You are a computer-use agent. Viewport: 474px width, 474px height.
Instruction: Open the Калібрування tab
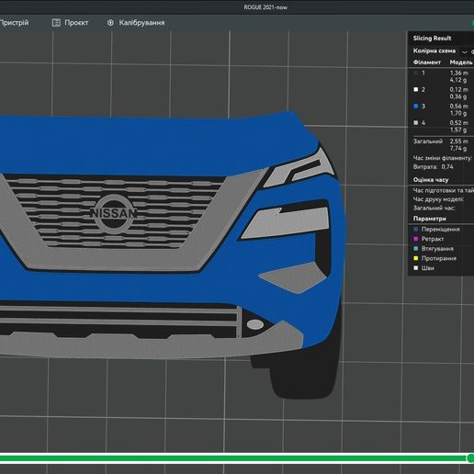(x=141, y=23)
